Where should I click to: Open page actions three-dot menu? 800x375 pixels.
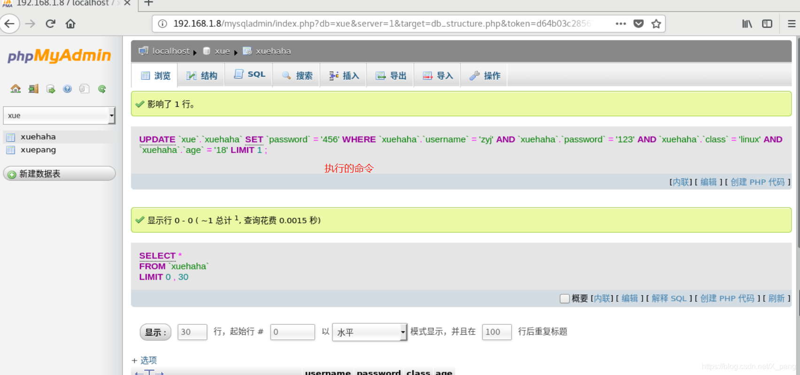pos(621,23)
